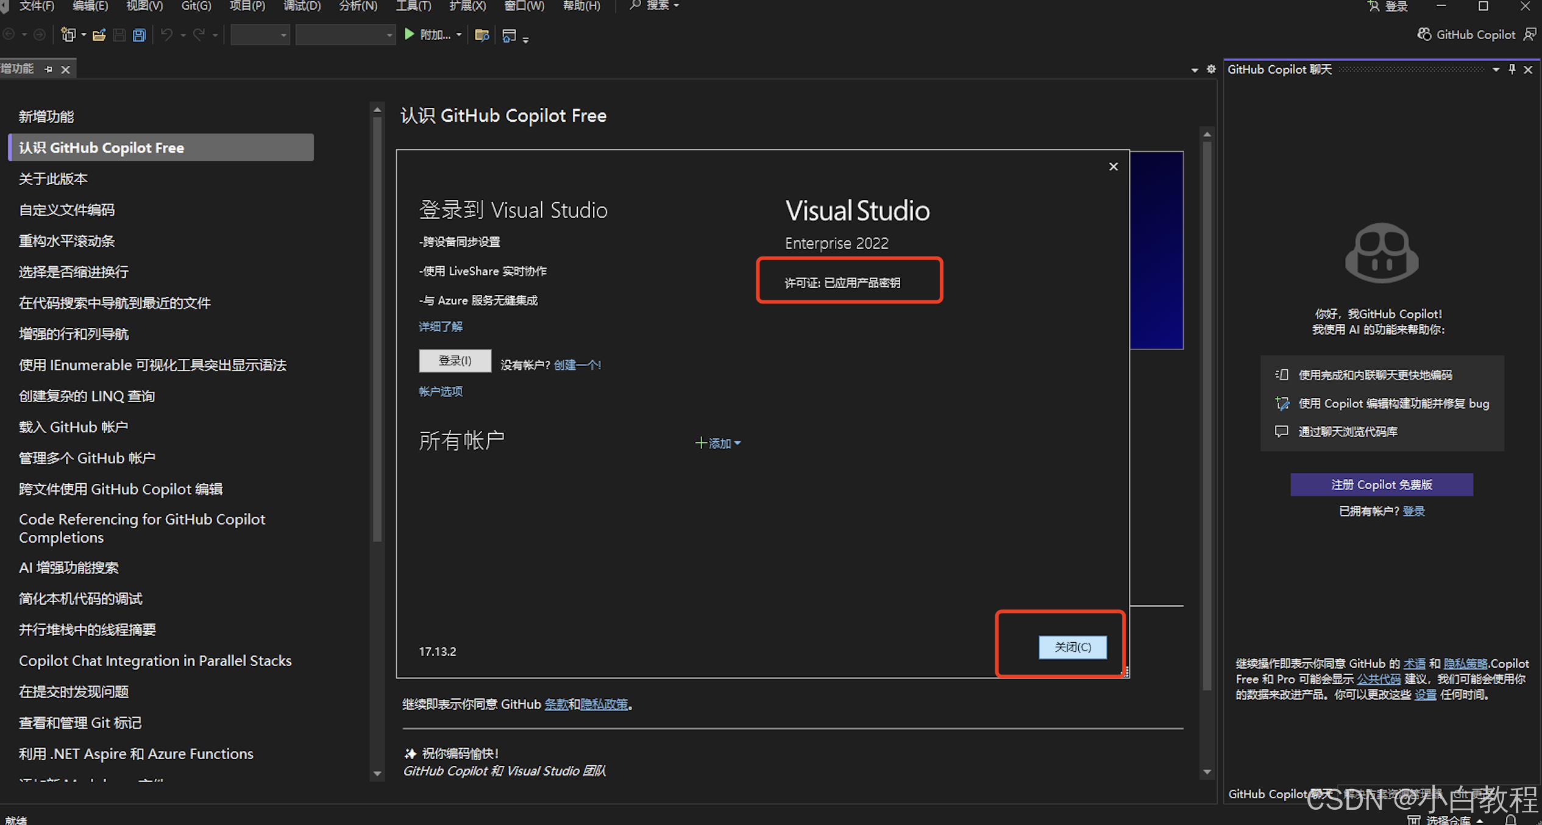Click the left list vertical scrollbar

pyautogui.click(x=377, y=329)
